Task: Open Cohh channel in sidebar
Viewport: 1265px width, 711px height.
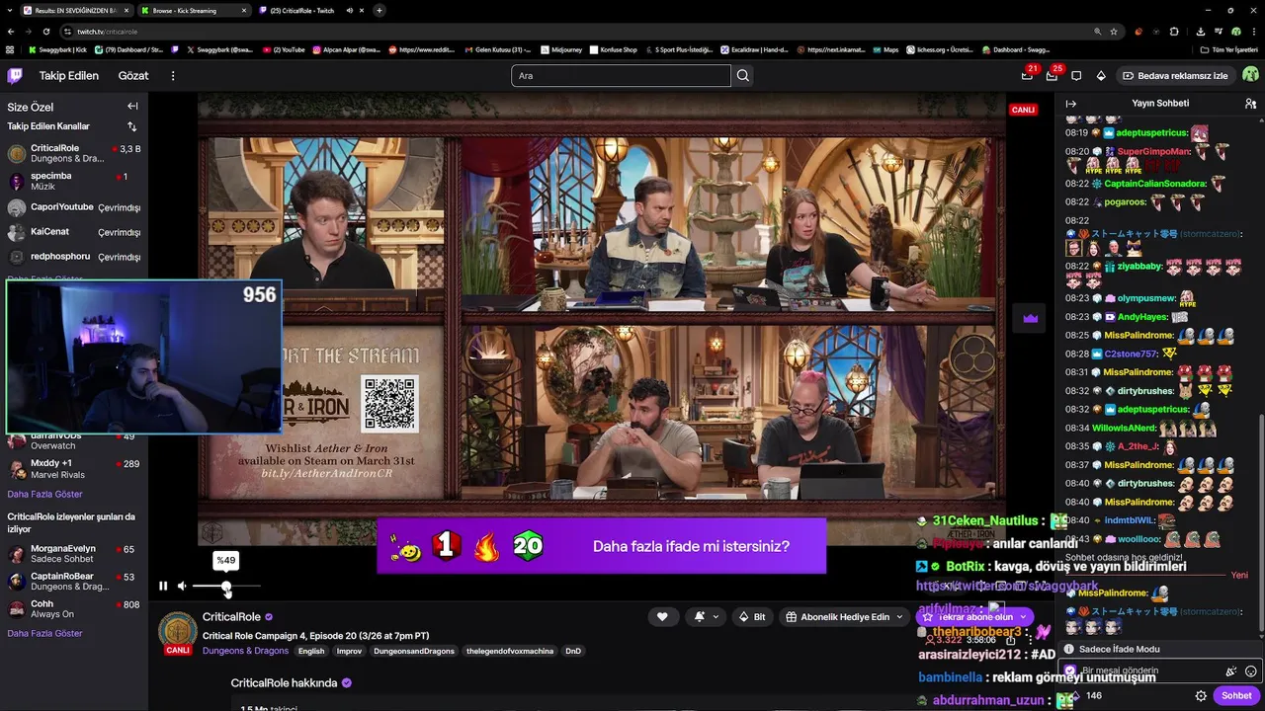Action: tap(74, 608)
